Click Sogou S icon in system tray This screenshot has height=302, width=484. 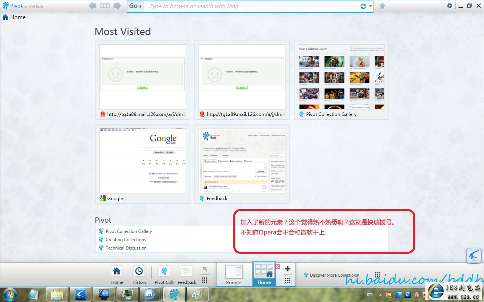(x=389, y=295)
